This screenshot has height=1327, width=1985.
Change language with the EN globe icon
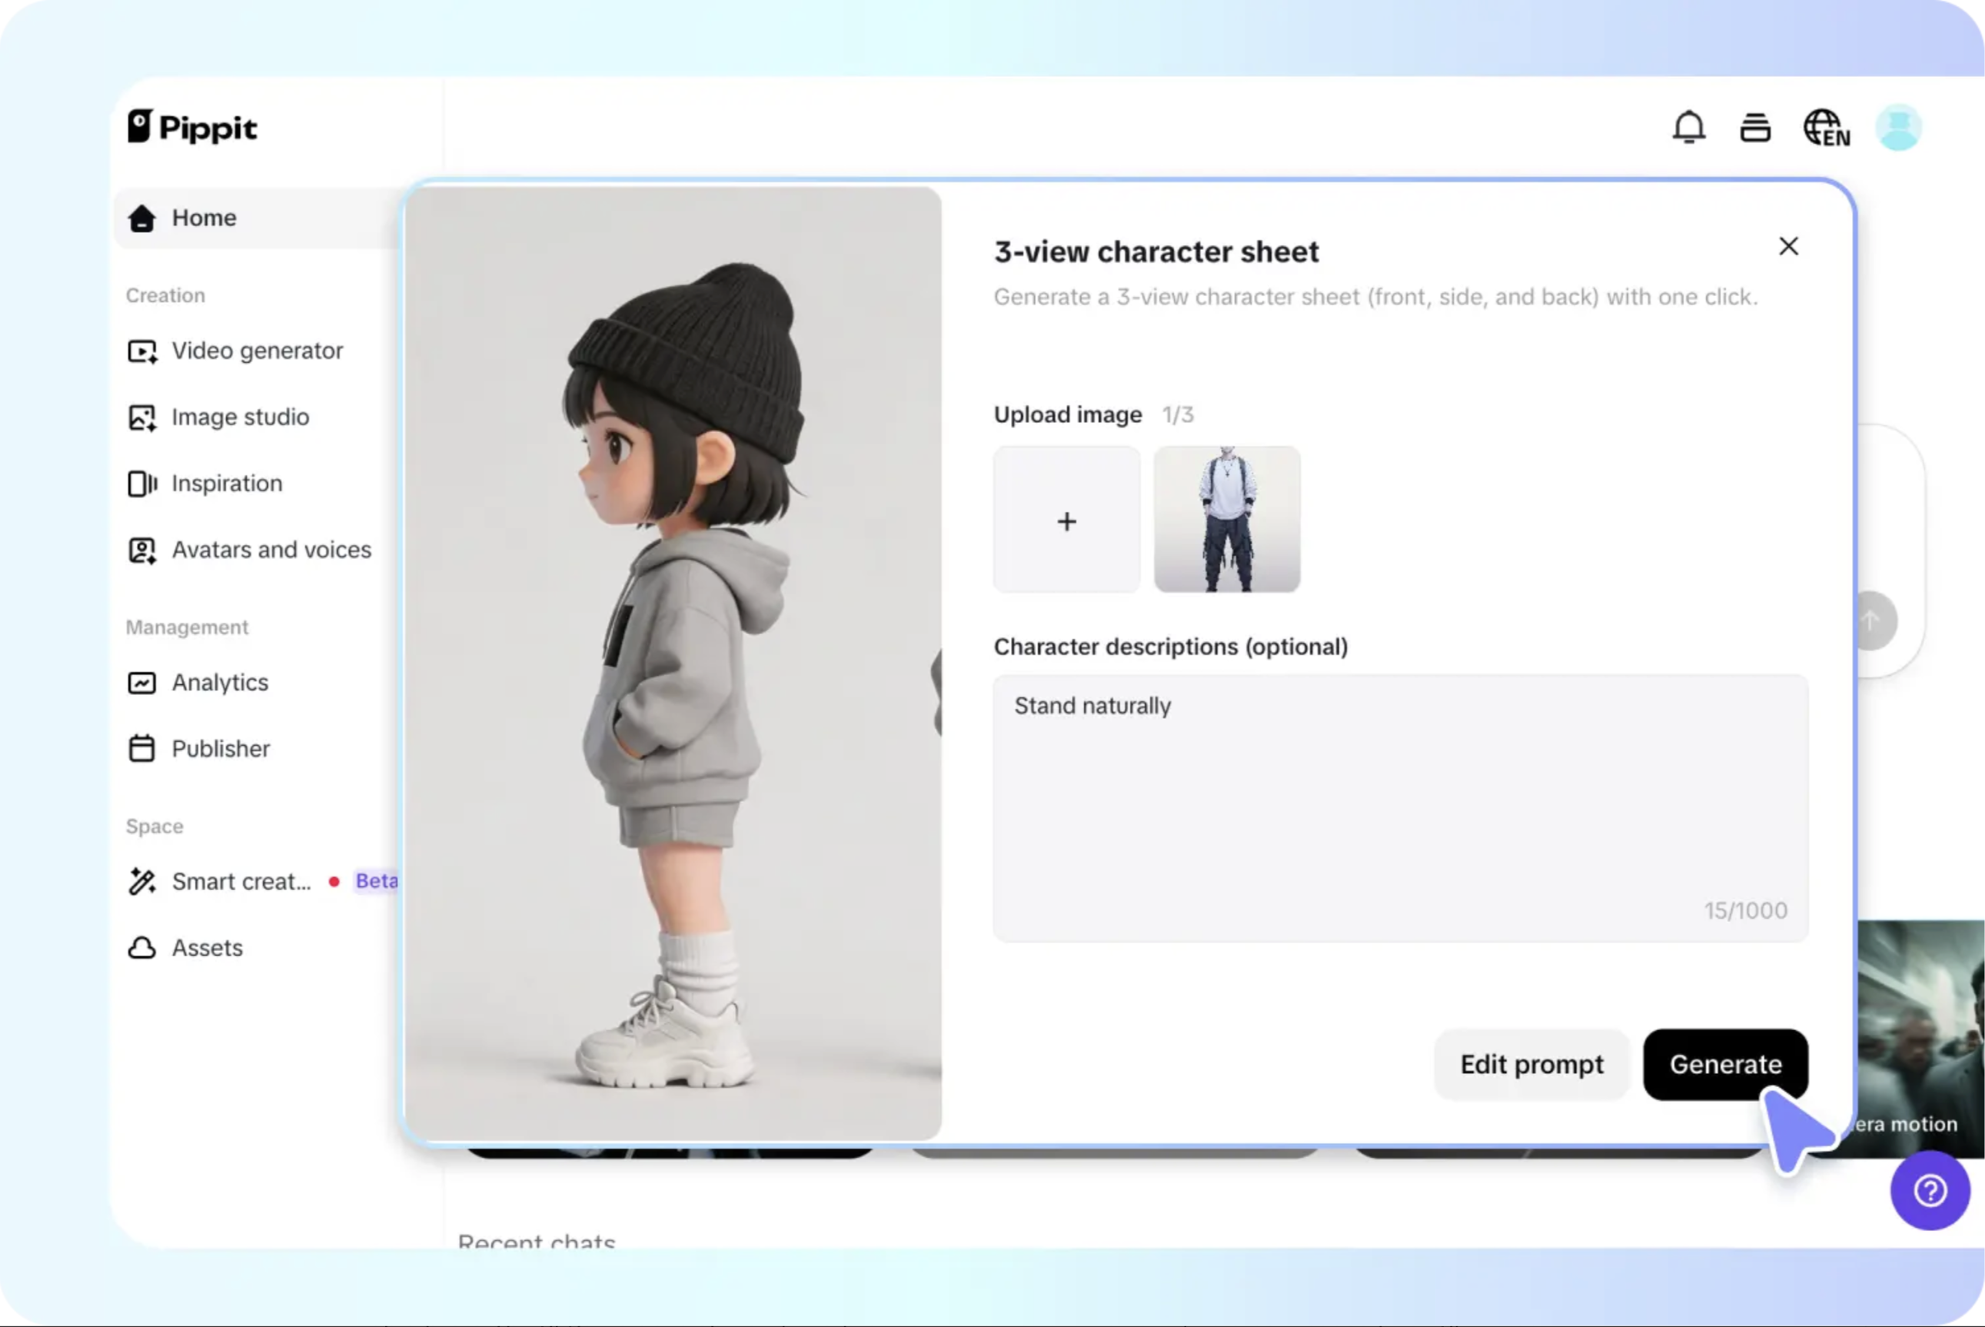[x=1826, y=128]
